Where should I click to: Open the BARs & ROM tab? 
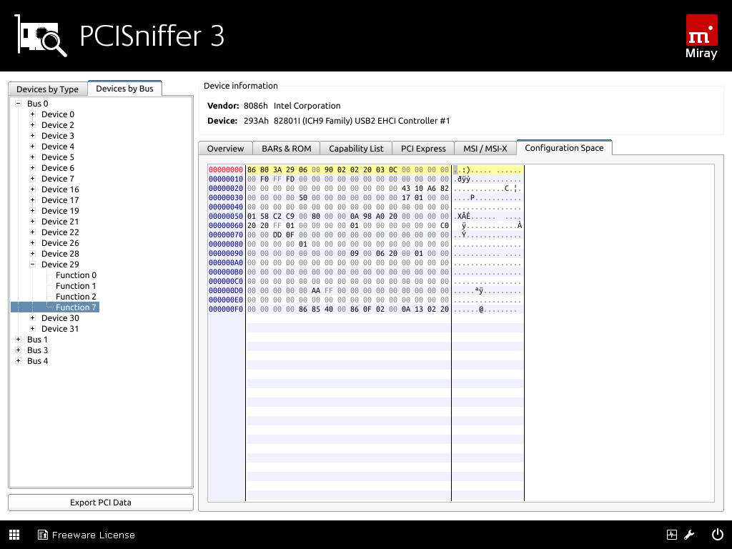[286, 149]
